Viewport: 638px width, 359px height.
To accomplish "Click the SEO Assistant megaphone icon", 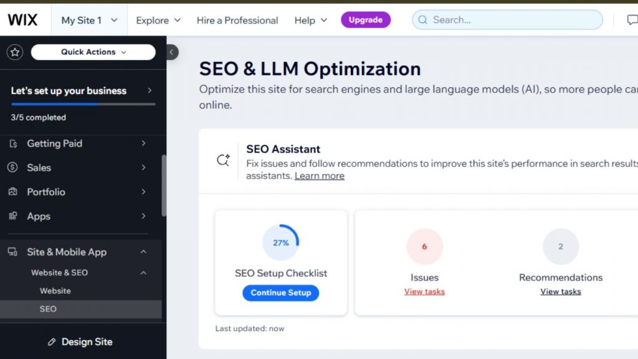I will (223, 160).
